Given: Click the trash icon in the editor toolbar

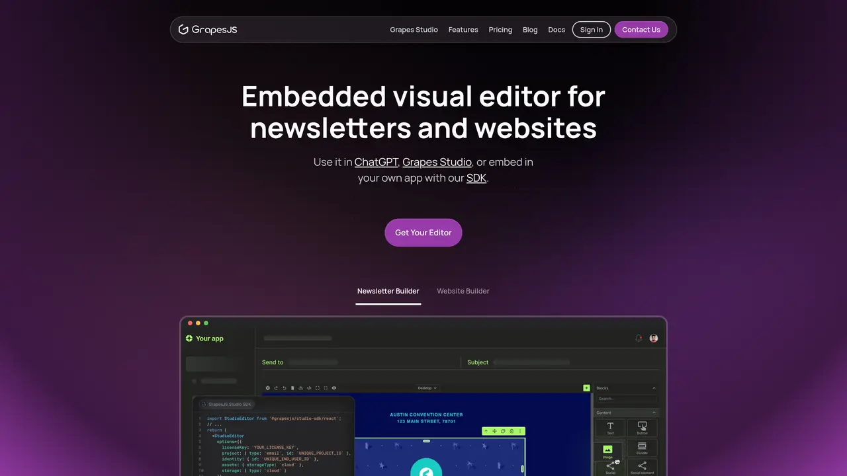Looking at the screenshot, I should pyautogui.click(x=292, y=388).
